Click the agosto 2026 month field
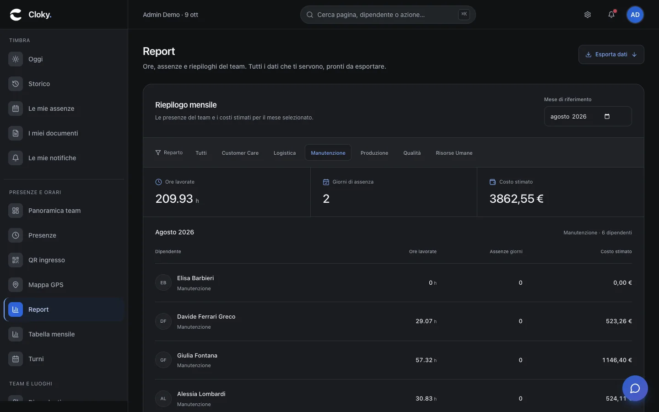659x412 pixels. pyautogui.click(x=588, y=116)
